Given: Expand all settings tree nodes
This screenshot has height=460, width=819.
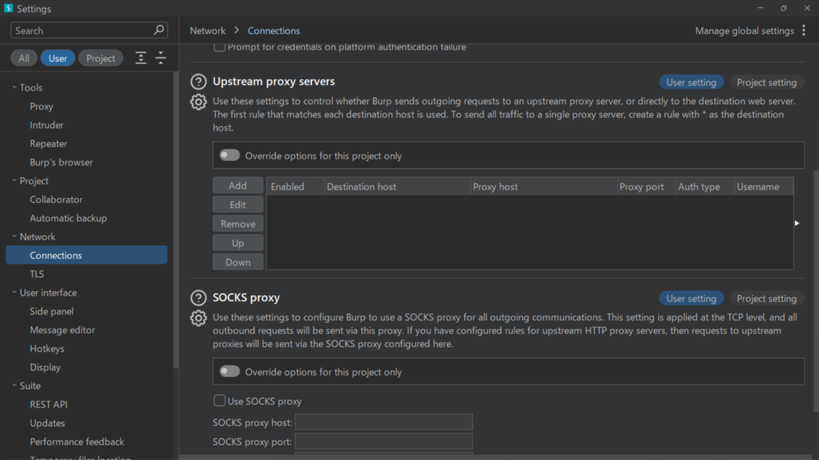Looking at the screenshot, I should point(141,58).
